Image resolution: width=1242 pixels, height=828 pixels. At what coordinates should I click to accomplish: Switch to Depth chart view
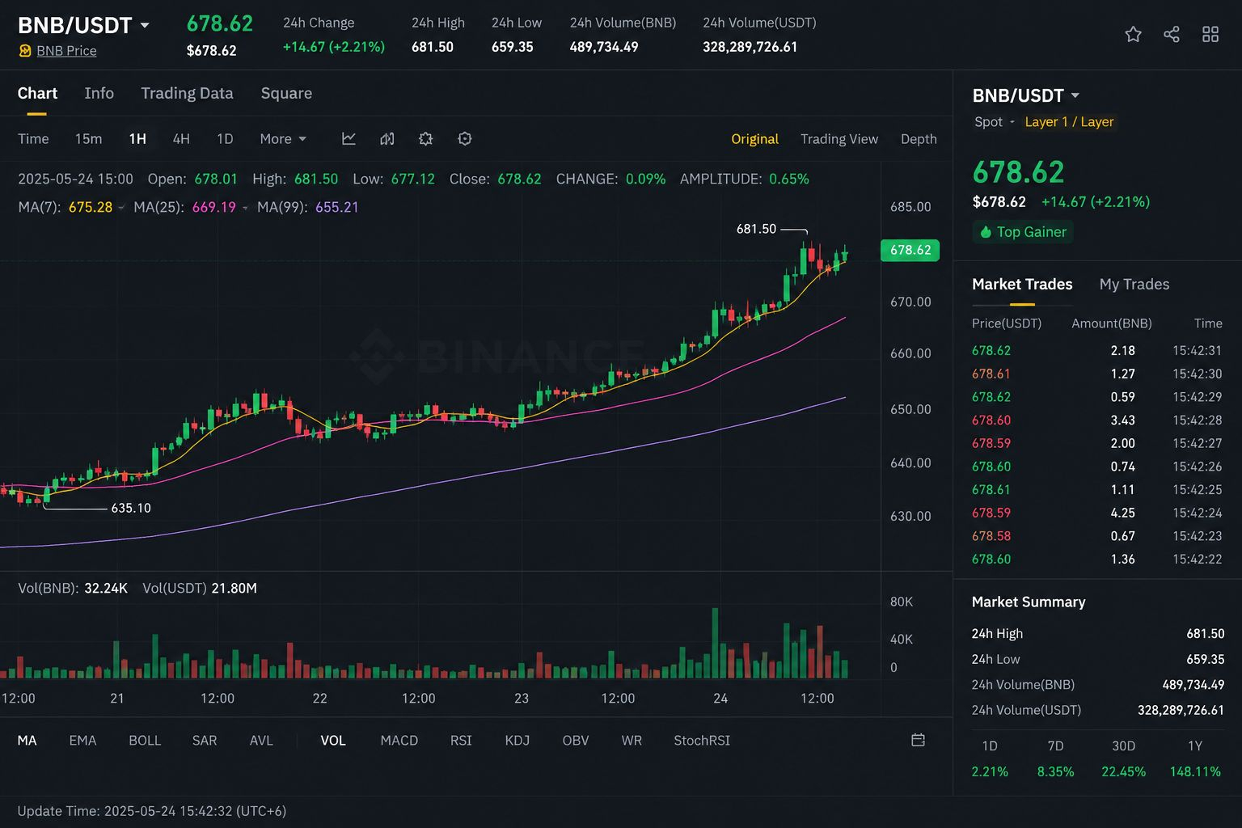click(919, 139)
